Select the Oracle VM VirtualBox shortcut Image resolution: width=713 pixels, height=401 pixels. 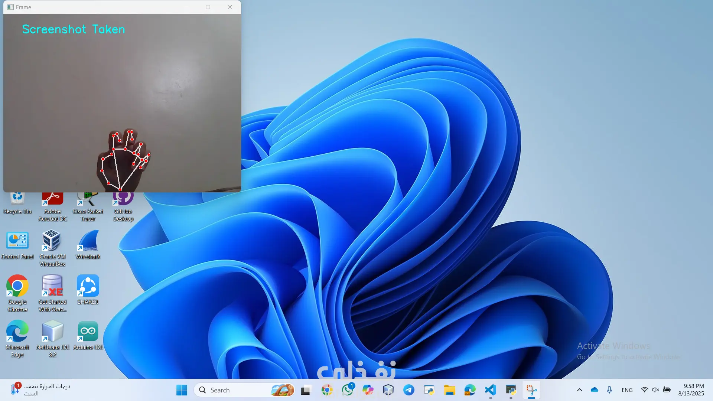click(x=52, y=248)
